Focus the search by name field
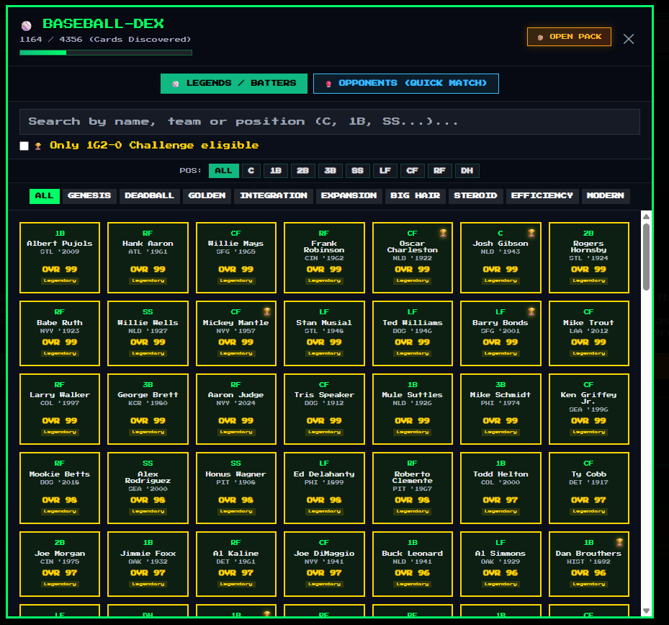Image resolution: width=669 pixels, height=625 pixels. point(329,122)
